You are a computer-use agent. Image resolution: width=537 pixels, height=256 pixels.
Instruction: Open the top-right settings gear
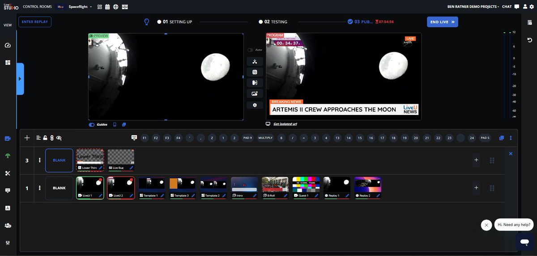[x=532, y=7]
